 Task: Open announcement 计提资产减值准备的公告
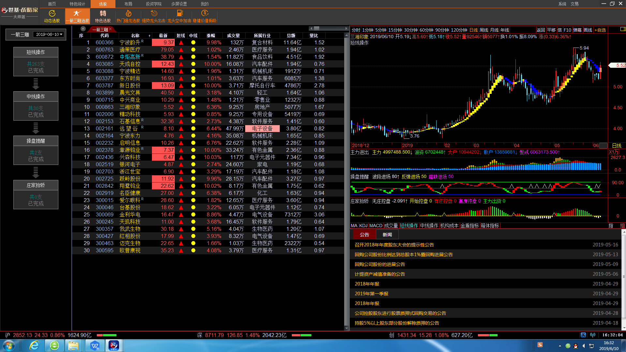[x=380, y=274]
